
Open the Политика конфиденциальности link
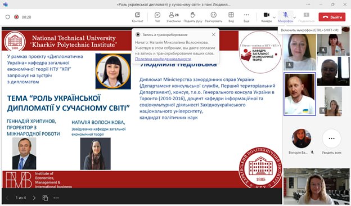pos(163,59)
